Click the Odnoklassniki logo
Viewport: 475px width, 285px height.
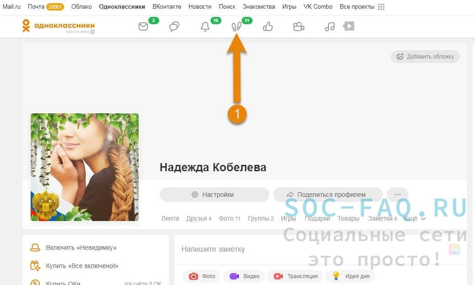[x=58, y=26]
